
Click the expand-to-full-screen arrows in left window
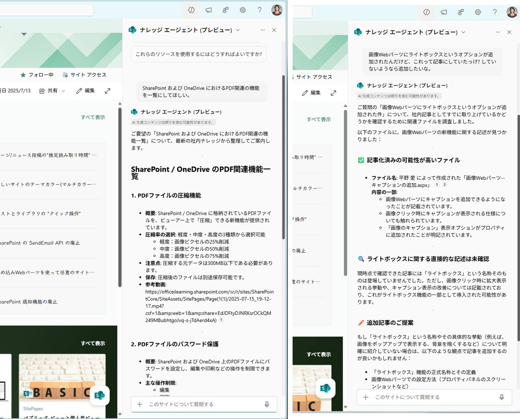pos(107,91)
